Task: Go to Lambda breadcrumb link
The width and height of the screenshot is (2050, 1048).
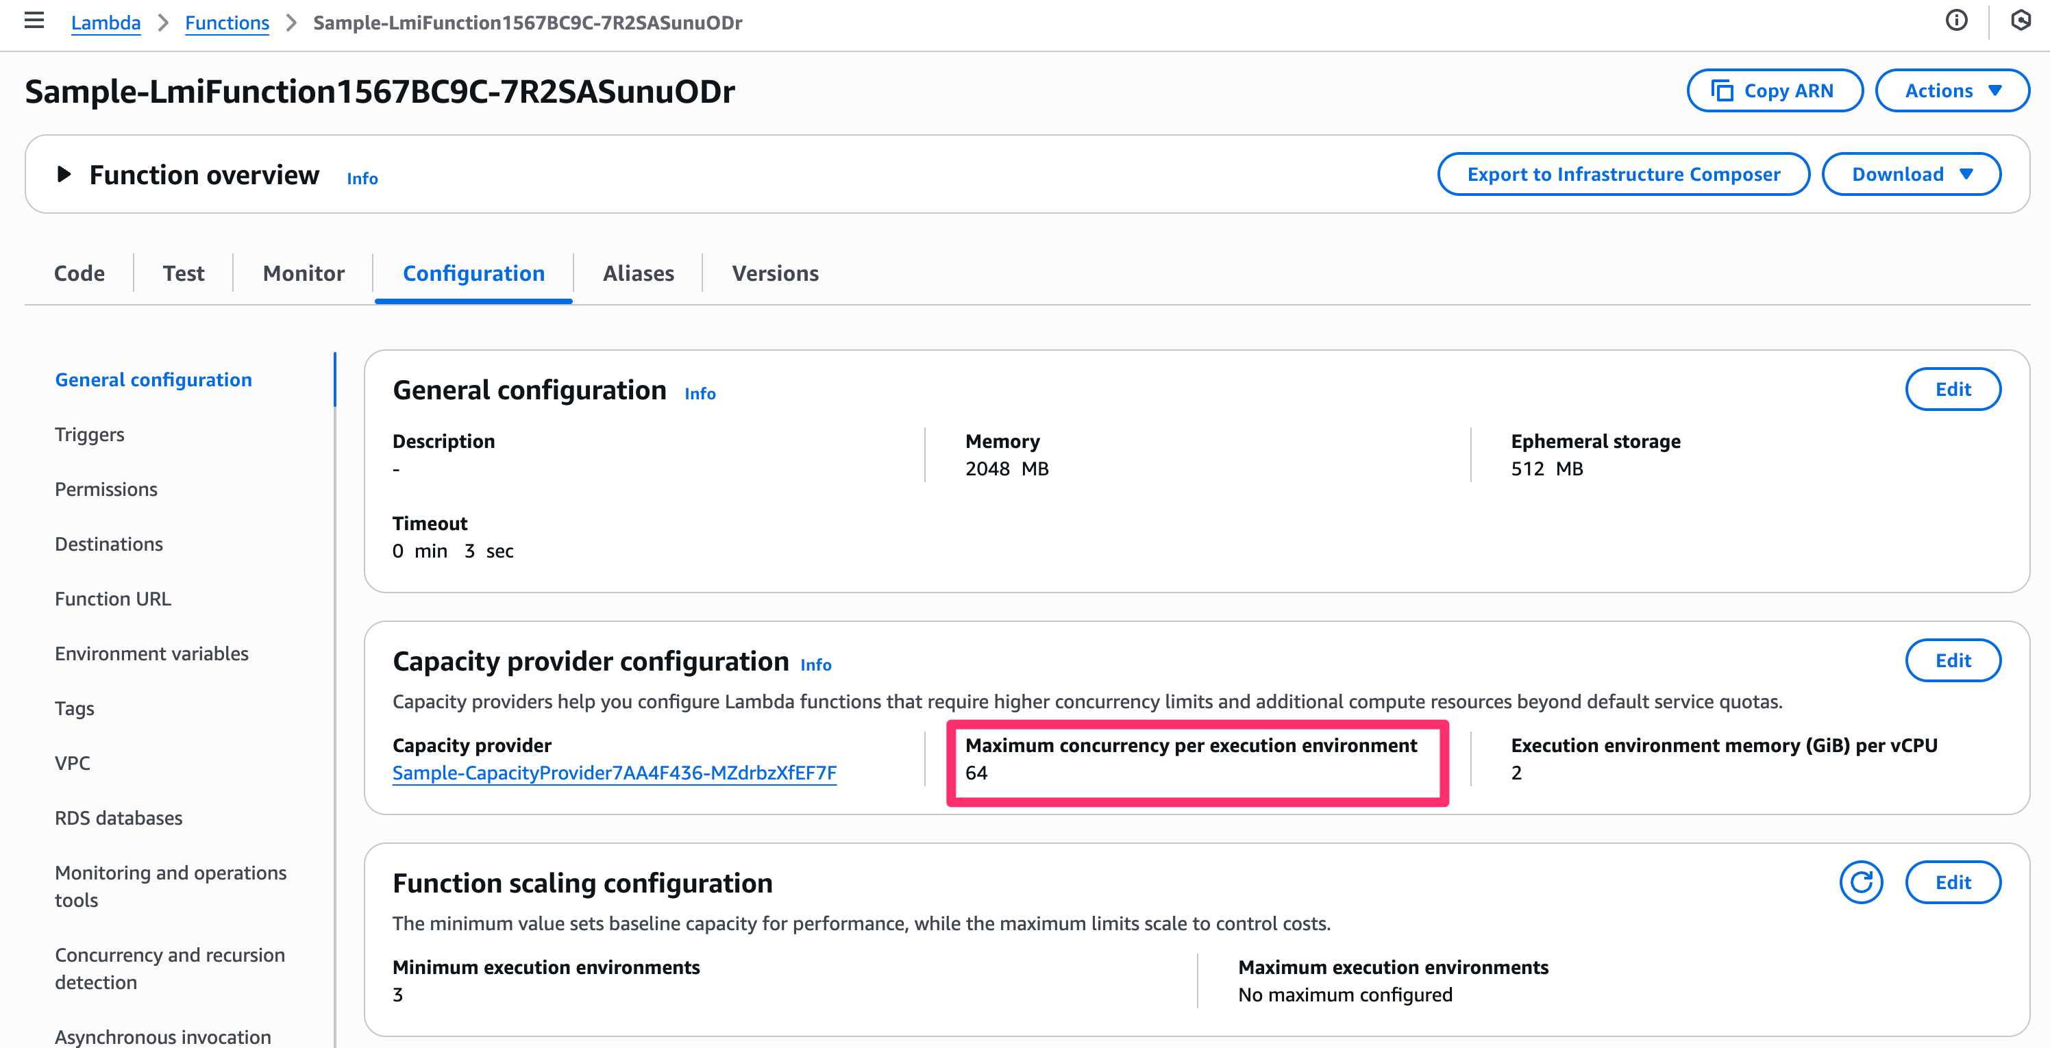Action: tap(106, 23)
